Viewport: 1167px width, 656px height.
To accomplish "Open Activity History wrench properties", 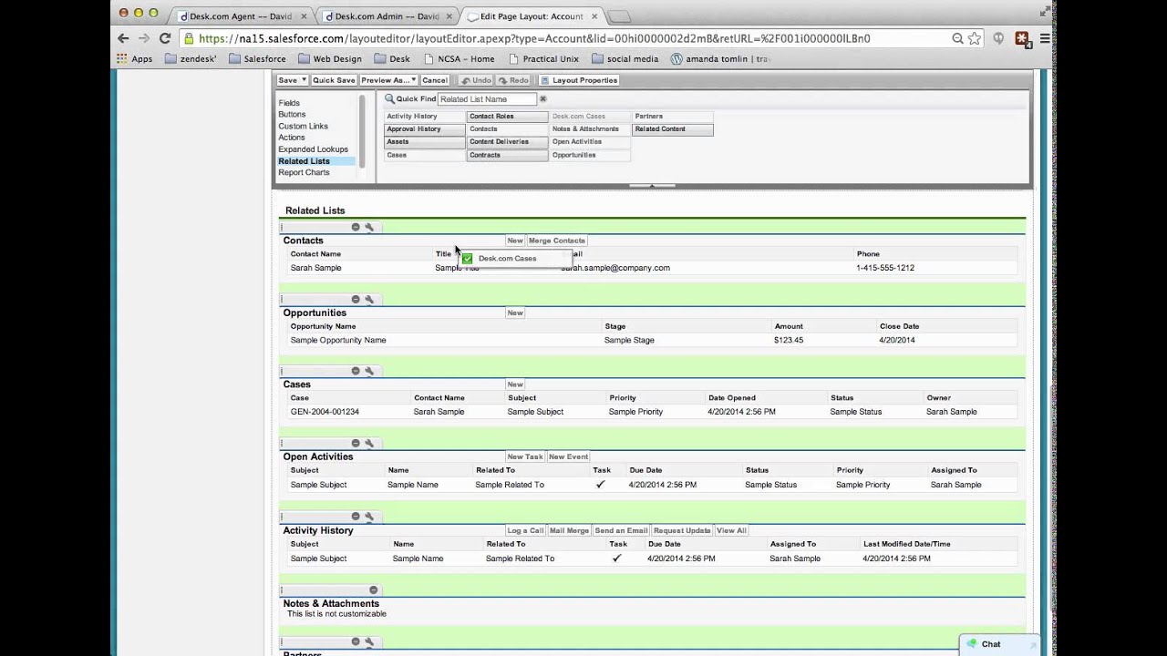I will point(369,517).
